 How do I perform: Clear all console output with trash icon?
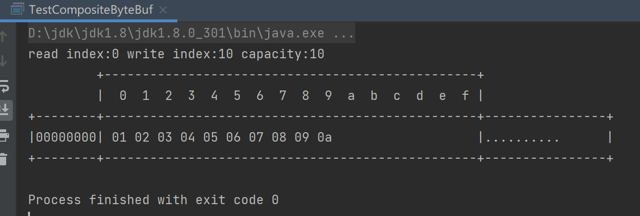coord(4,159)
